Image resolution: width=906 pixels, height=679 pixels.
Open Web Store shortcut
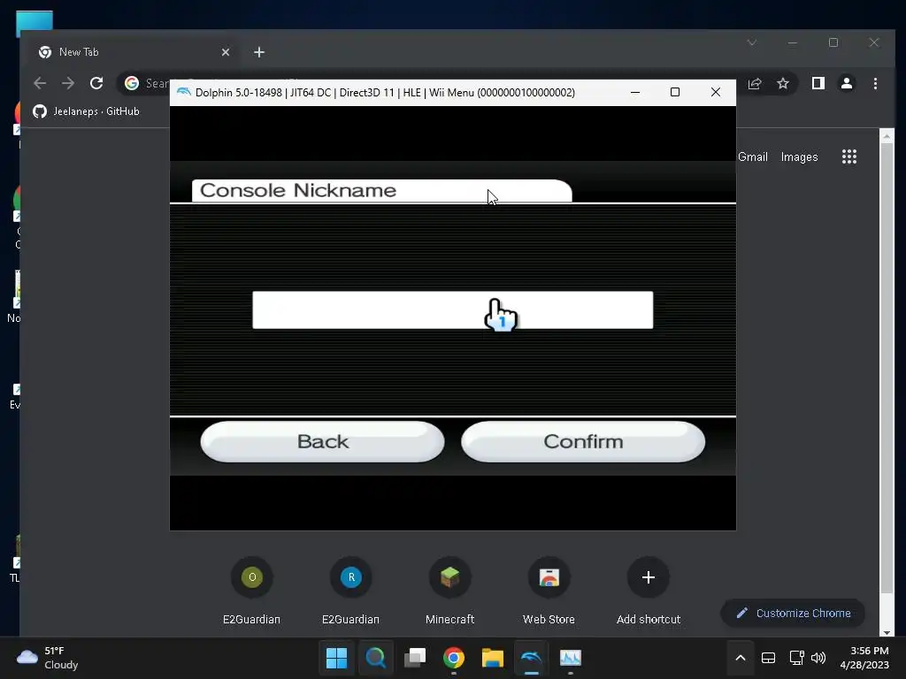[x=549, y=591]
